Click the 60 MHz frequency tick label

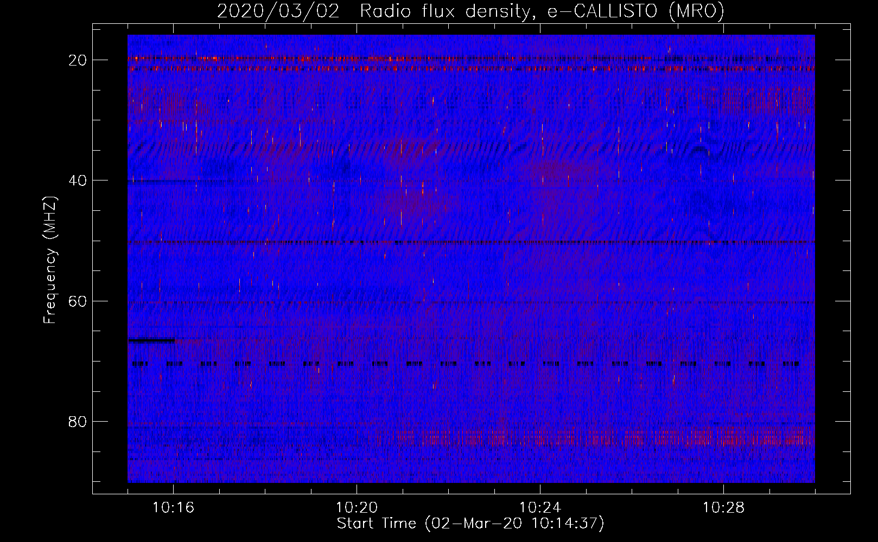click(78, 301)
